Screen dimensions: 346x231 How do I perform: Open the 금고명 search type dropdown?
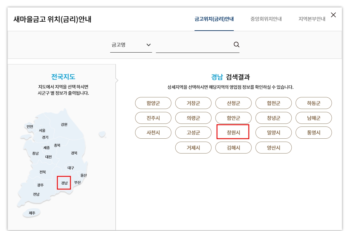coord(131,45)
